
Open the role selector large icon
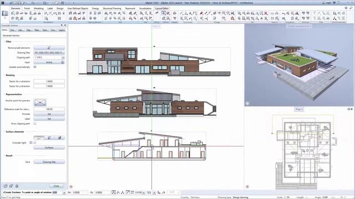tap(5, 13)
